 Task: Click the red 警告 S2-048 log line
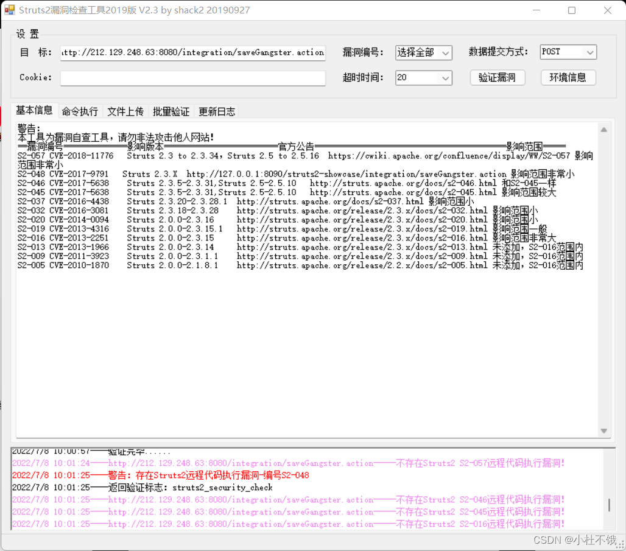(x=161, y=476)
